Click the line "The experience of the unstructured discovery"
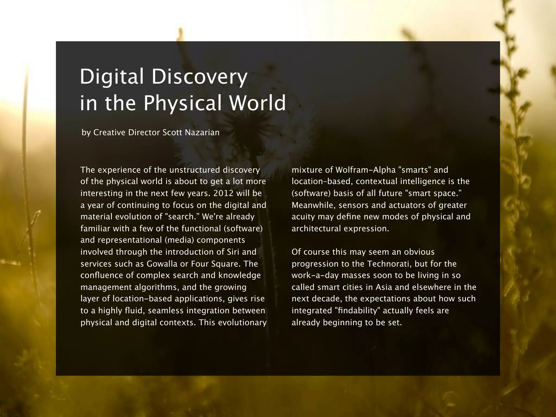This screenshot has height=417, width=556. tap(170, 170)
